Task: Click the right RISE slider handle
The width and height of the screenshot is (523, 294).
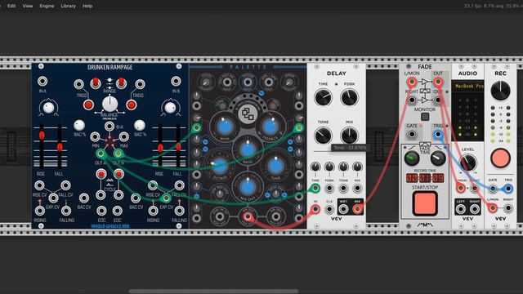Action: coord(160,148)
